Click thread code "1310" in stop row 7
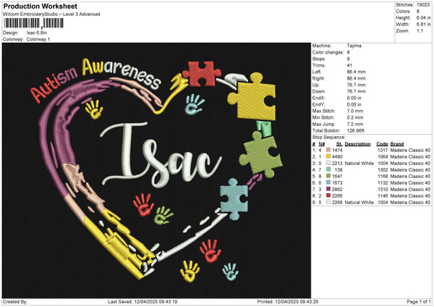Image resolution: width=434 pixels, height=307 pixels. 383,189
